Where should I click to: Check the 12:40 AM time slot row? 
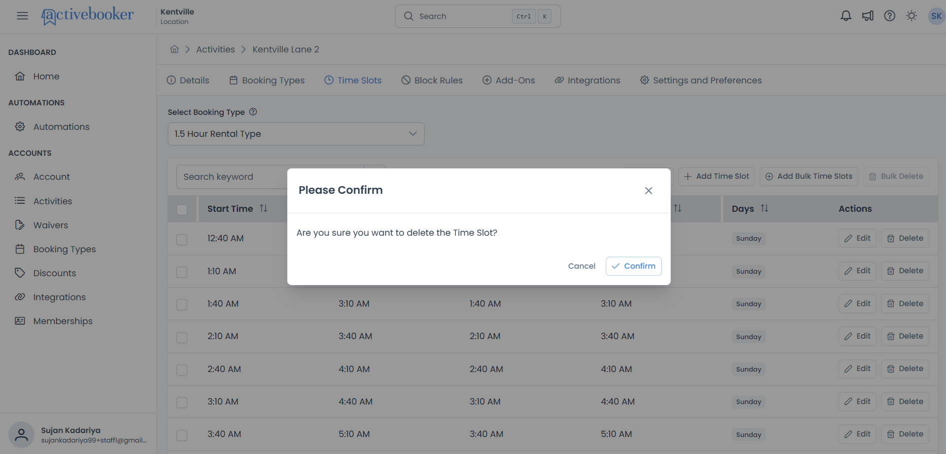[182, 239]
